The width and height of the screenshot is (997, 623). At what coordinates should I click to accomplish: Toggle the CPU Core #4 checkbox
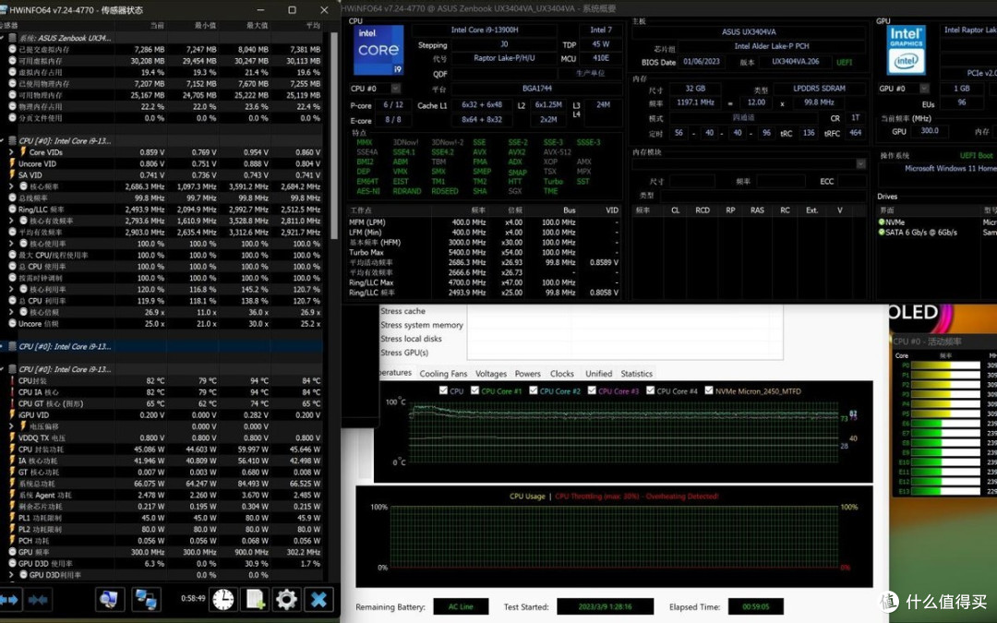coord(651,391)
